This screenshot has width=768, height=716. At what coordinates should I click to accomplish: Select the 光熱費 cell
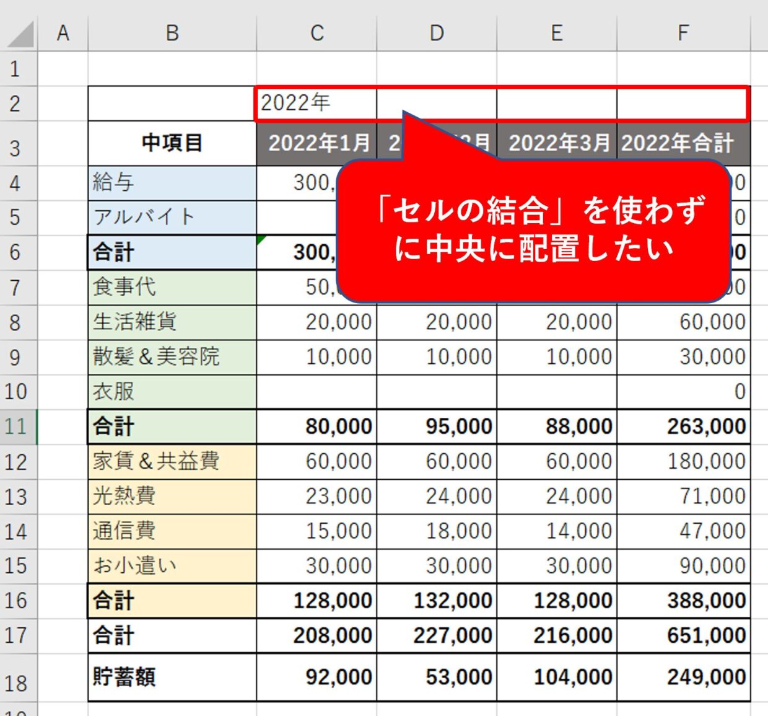(172, 497)
